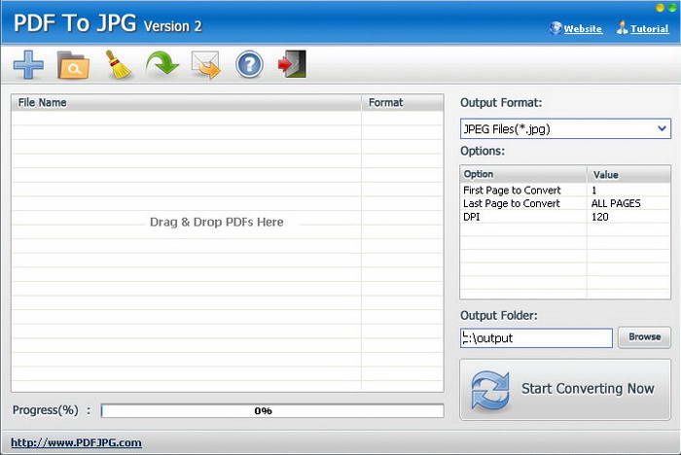Viewport: 681px width, 455px height.
Task: Click the blue plus Add PDF icon
Action: [28, 65]
